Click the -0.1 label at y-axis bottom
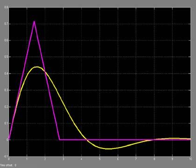 (6, 156)
